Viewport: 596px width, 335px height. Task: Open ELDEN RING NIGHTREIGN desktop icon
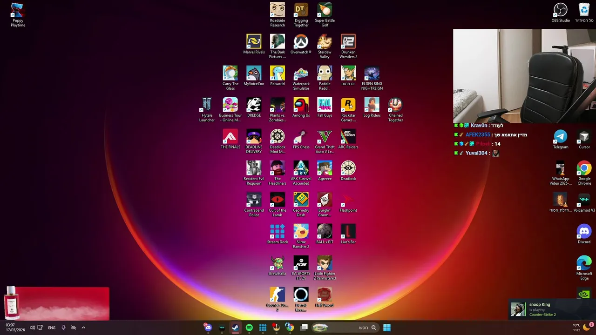point(372,78)
